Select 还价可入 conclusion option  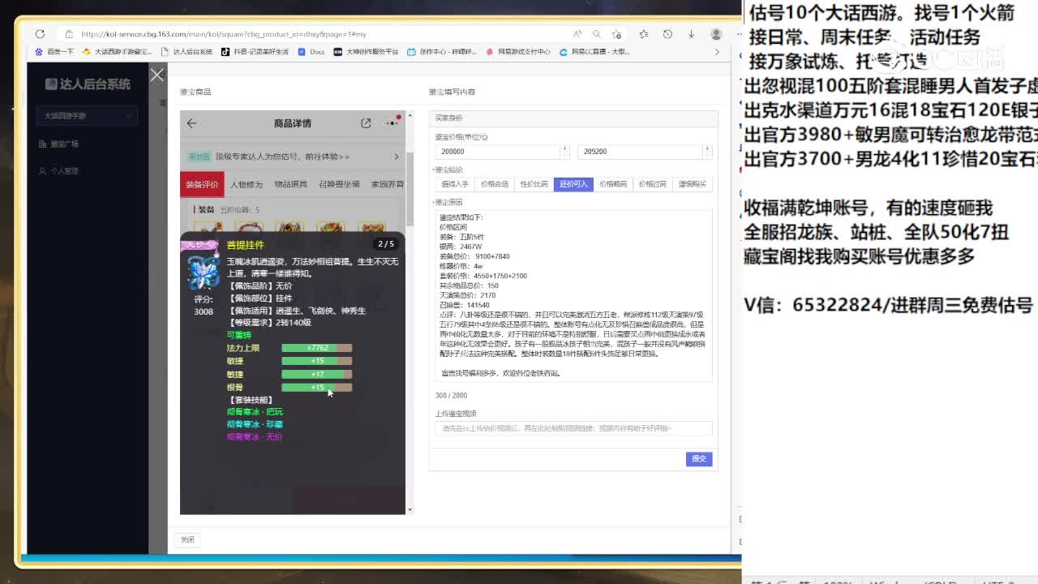pyautogui.click(x=573, y=184)
